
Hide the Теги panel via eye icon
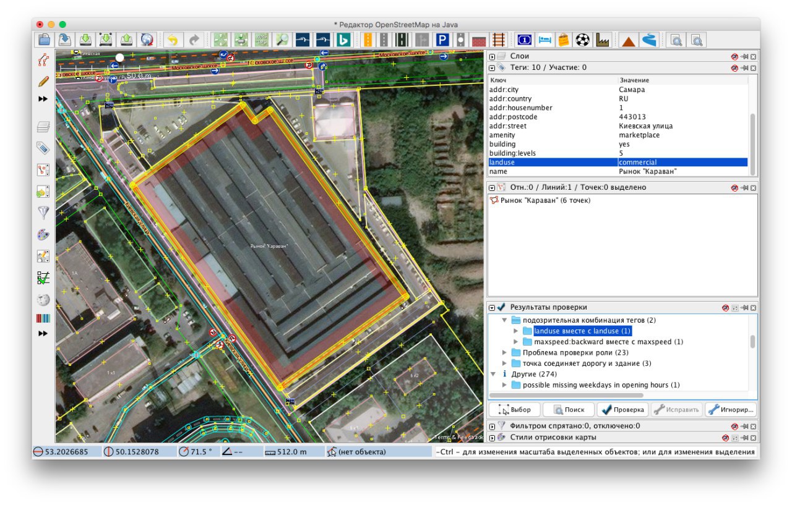click(x=734, y=67)
